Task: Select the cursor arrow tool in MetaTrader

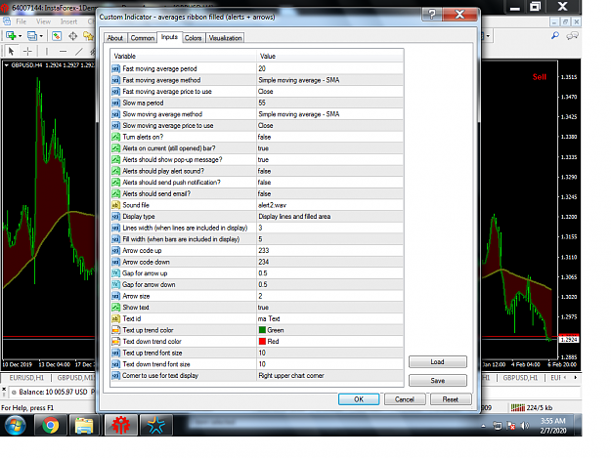Action: pos(11,51)
